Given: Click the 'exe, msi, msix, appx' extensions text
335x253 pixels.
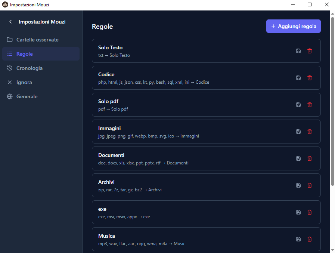Looking at the screenshot, I should 124,217.
